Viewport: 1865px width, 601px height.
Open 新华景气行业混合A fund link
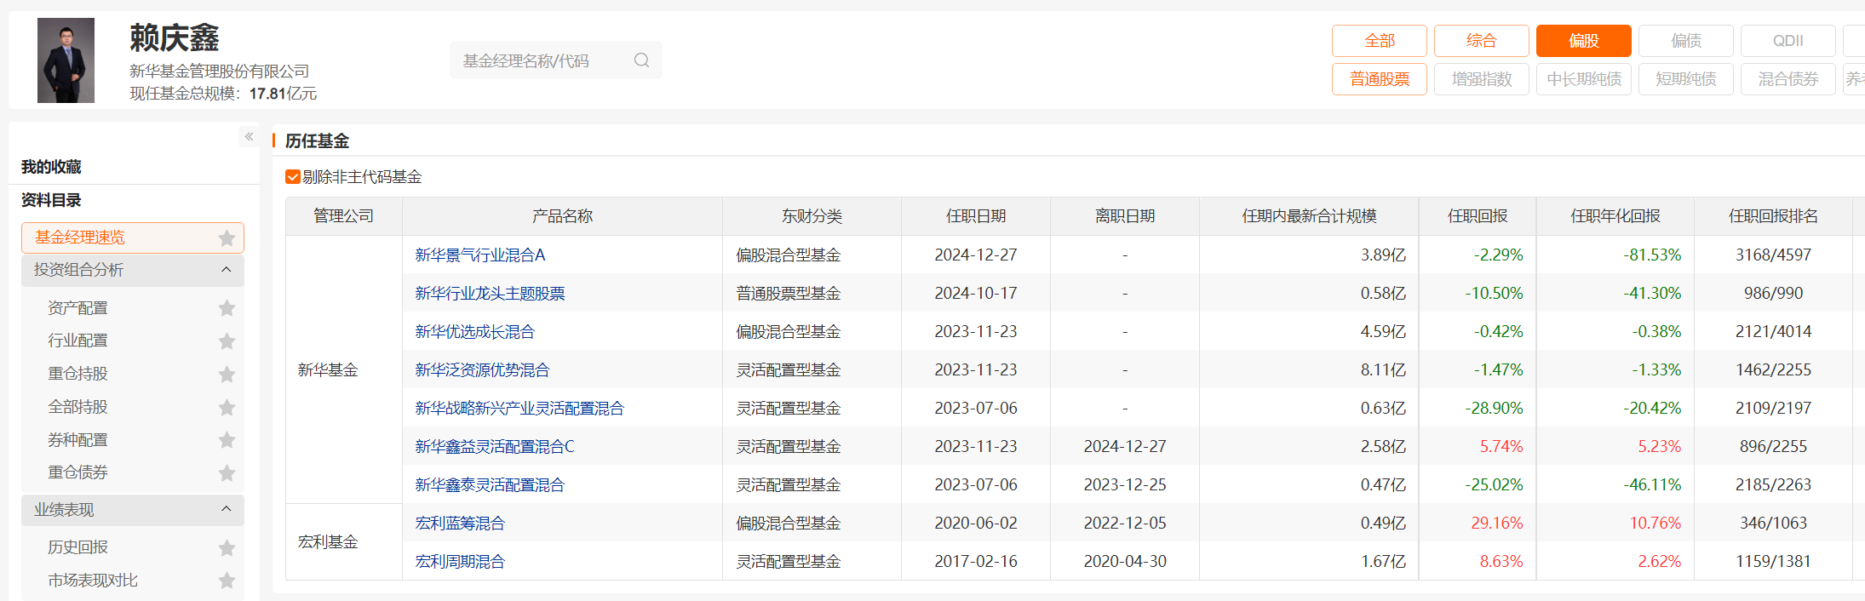point(480,255)
